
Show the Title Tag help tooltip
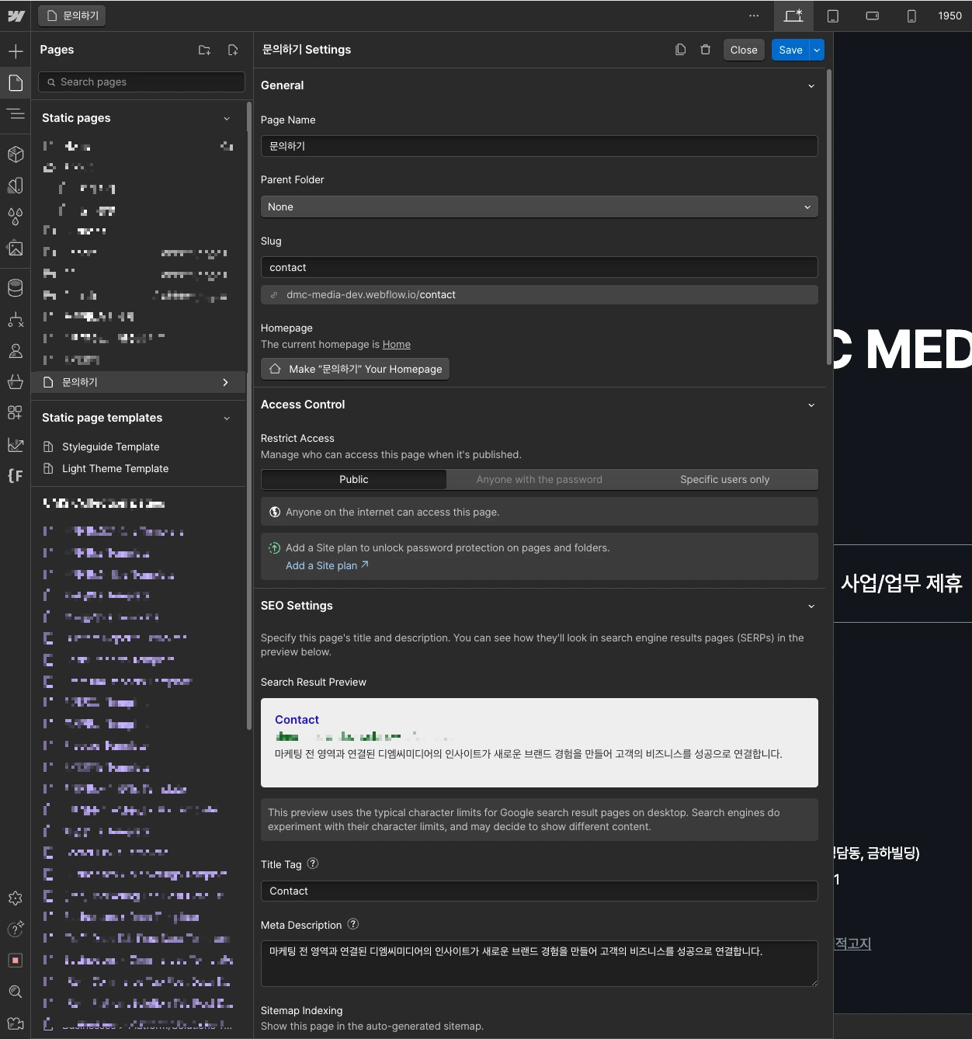(313, 864)
